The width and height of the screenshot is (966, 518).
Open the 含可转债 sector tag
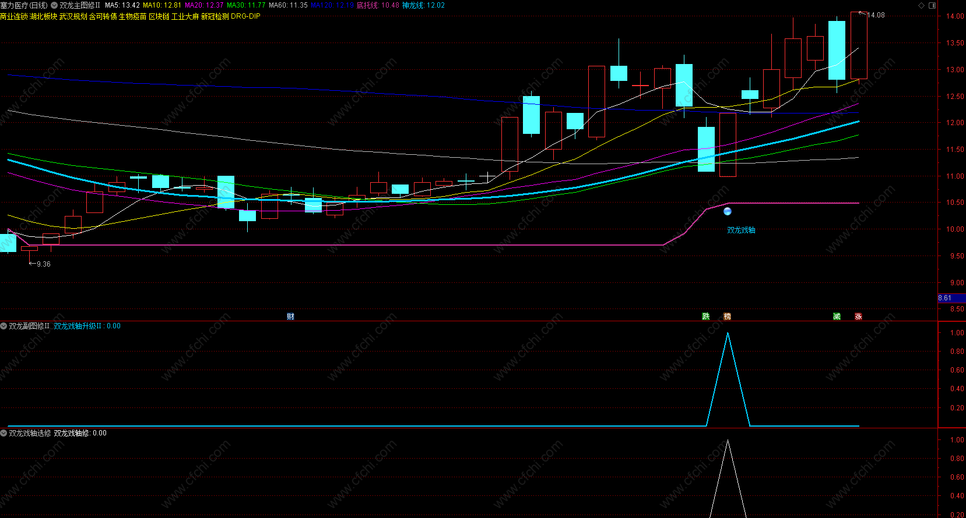click(x=103, y=16)
